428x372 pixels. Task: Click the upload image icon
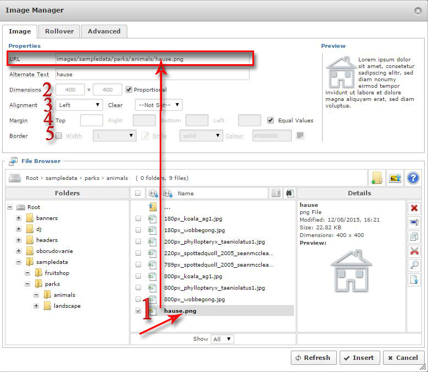(x=394, y=178)
